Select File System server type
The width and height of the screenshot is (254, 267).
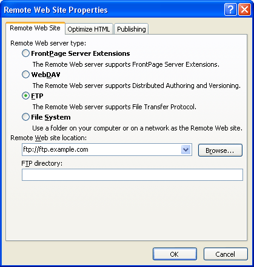(x=25, y=117)
